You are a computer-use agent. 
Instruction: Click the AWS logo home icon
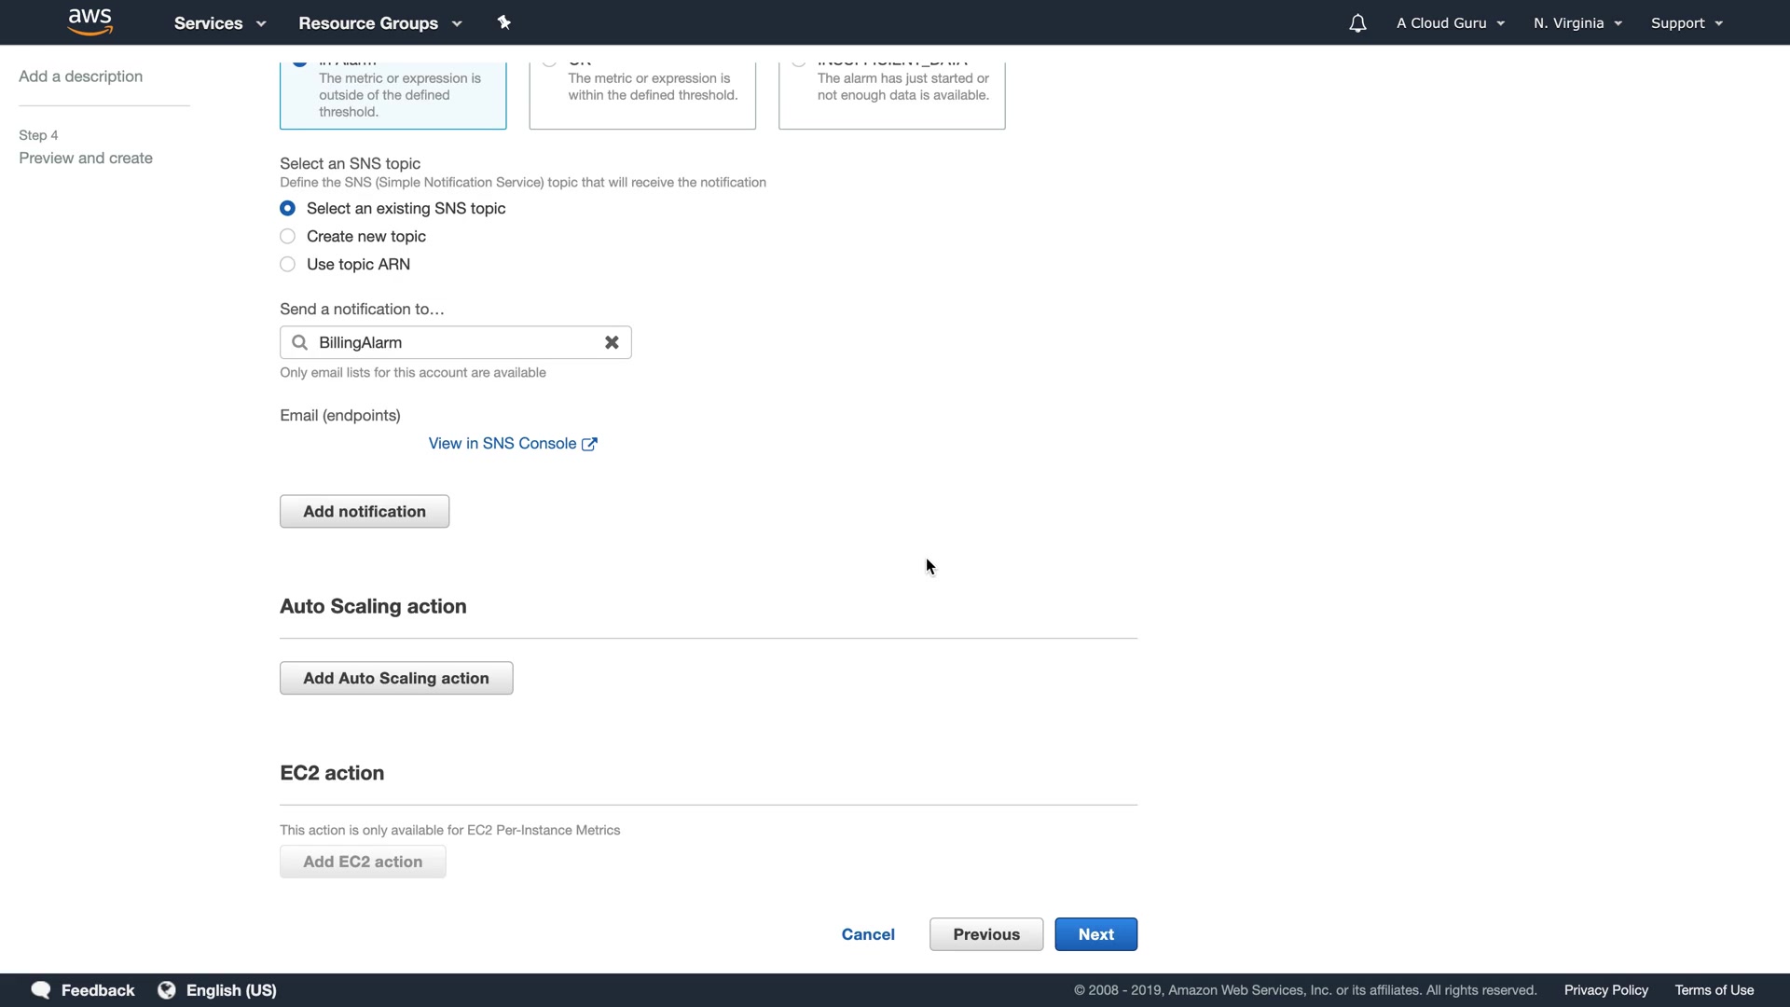point(90,22)
